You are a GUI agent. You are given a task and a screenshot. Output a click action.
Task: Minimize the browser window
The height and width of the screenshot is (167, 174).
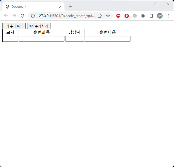tap(144, 4)
